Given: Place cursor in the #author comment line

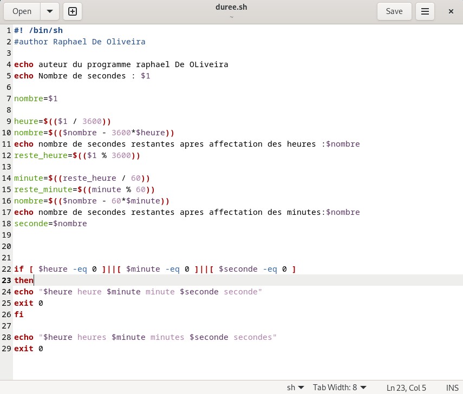Looking at the screenshot, I should tap(80, 42).
